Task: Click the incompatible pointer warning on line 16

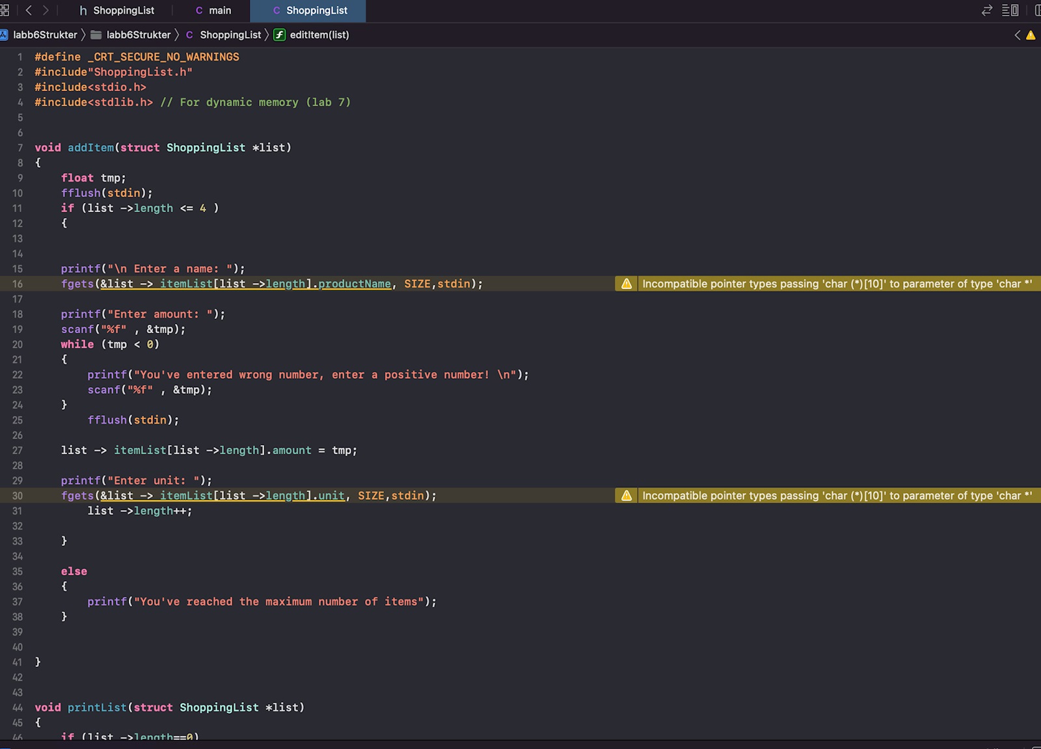Action: pos(837,284)
